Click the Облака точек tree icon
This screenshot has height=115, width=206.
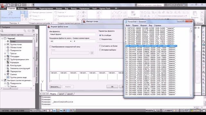[8, 48]
